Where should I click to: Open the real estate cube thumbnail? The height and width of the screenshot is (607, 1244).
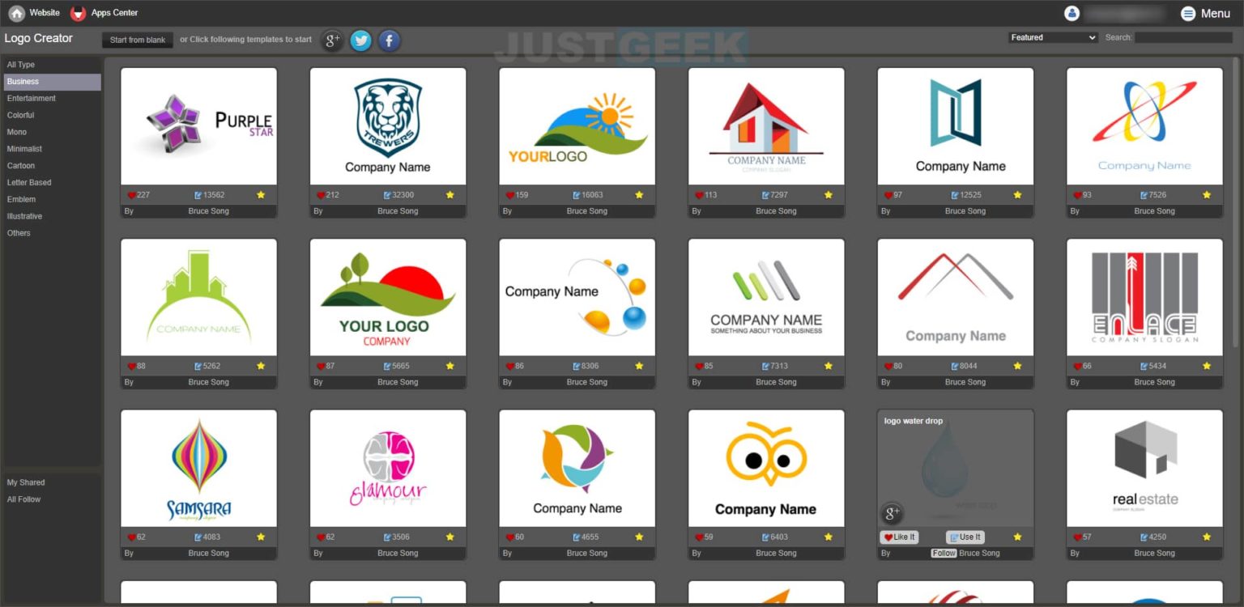tap(1144, 468)
